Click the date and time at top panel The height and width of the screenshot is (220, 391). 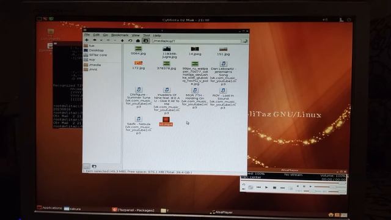click(x=186, y=20)
